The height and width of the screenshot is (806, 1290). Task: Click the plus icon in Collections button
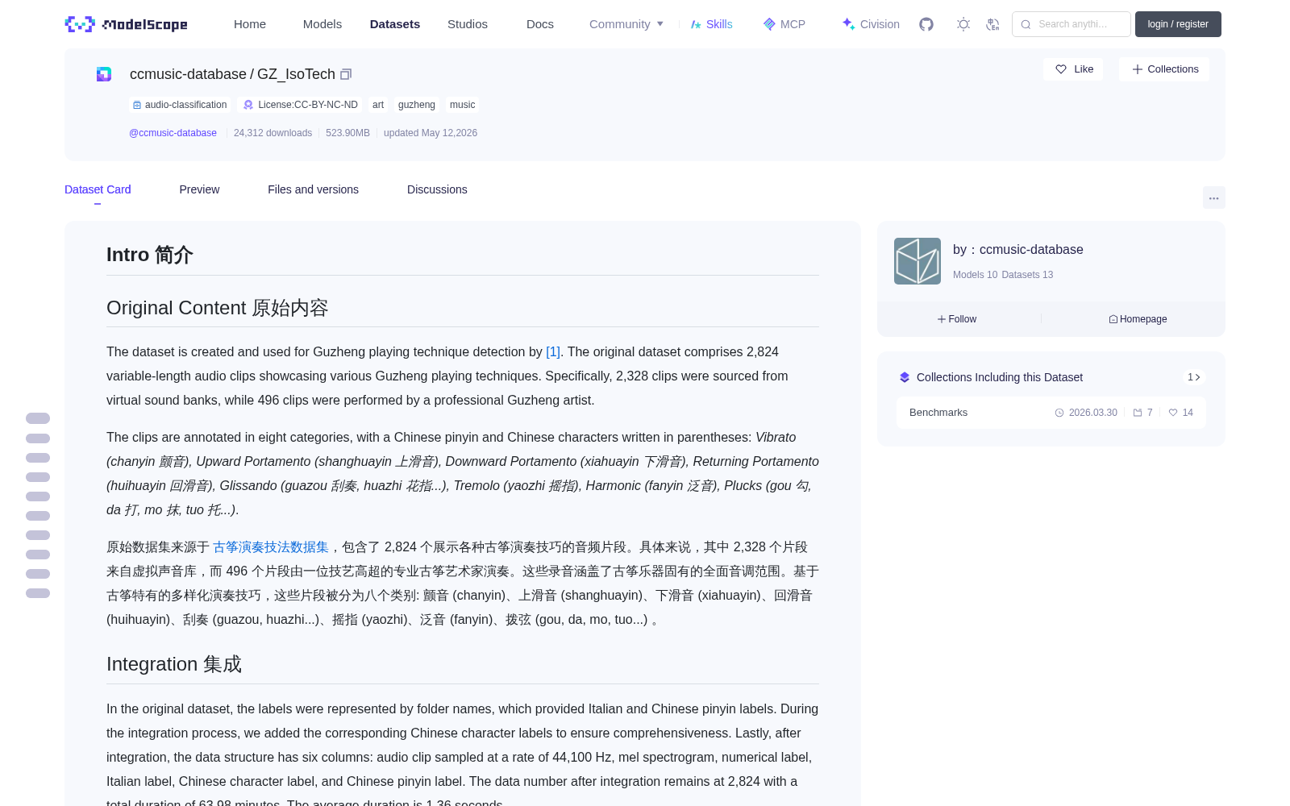1138,69
